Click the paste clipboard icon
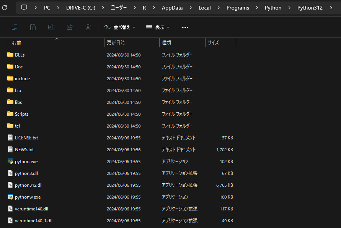The height and width of the screenshot is (228, 341). (x=33, y=27)
